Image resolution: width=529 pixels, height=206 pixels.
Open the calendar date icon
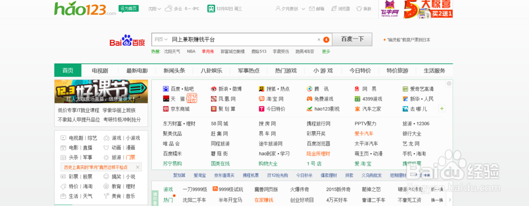click(211, 8)
